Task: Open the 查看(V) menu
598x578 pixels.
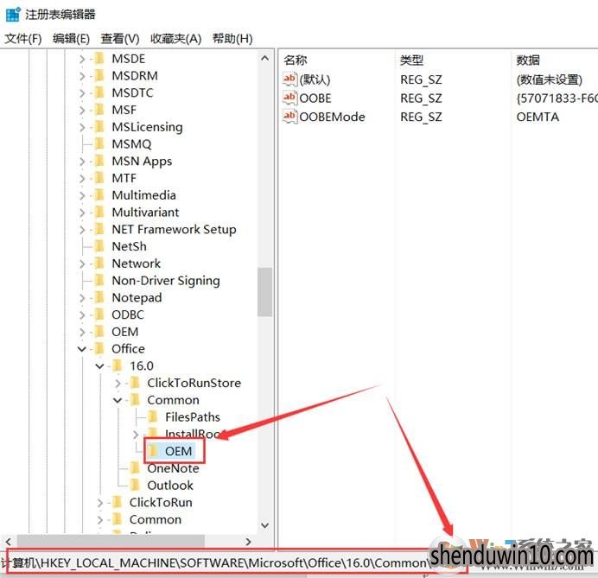Action: pos(120,38)
